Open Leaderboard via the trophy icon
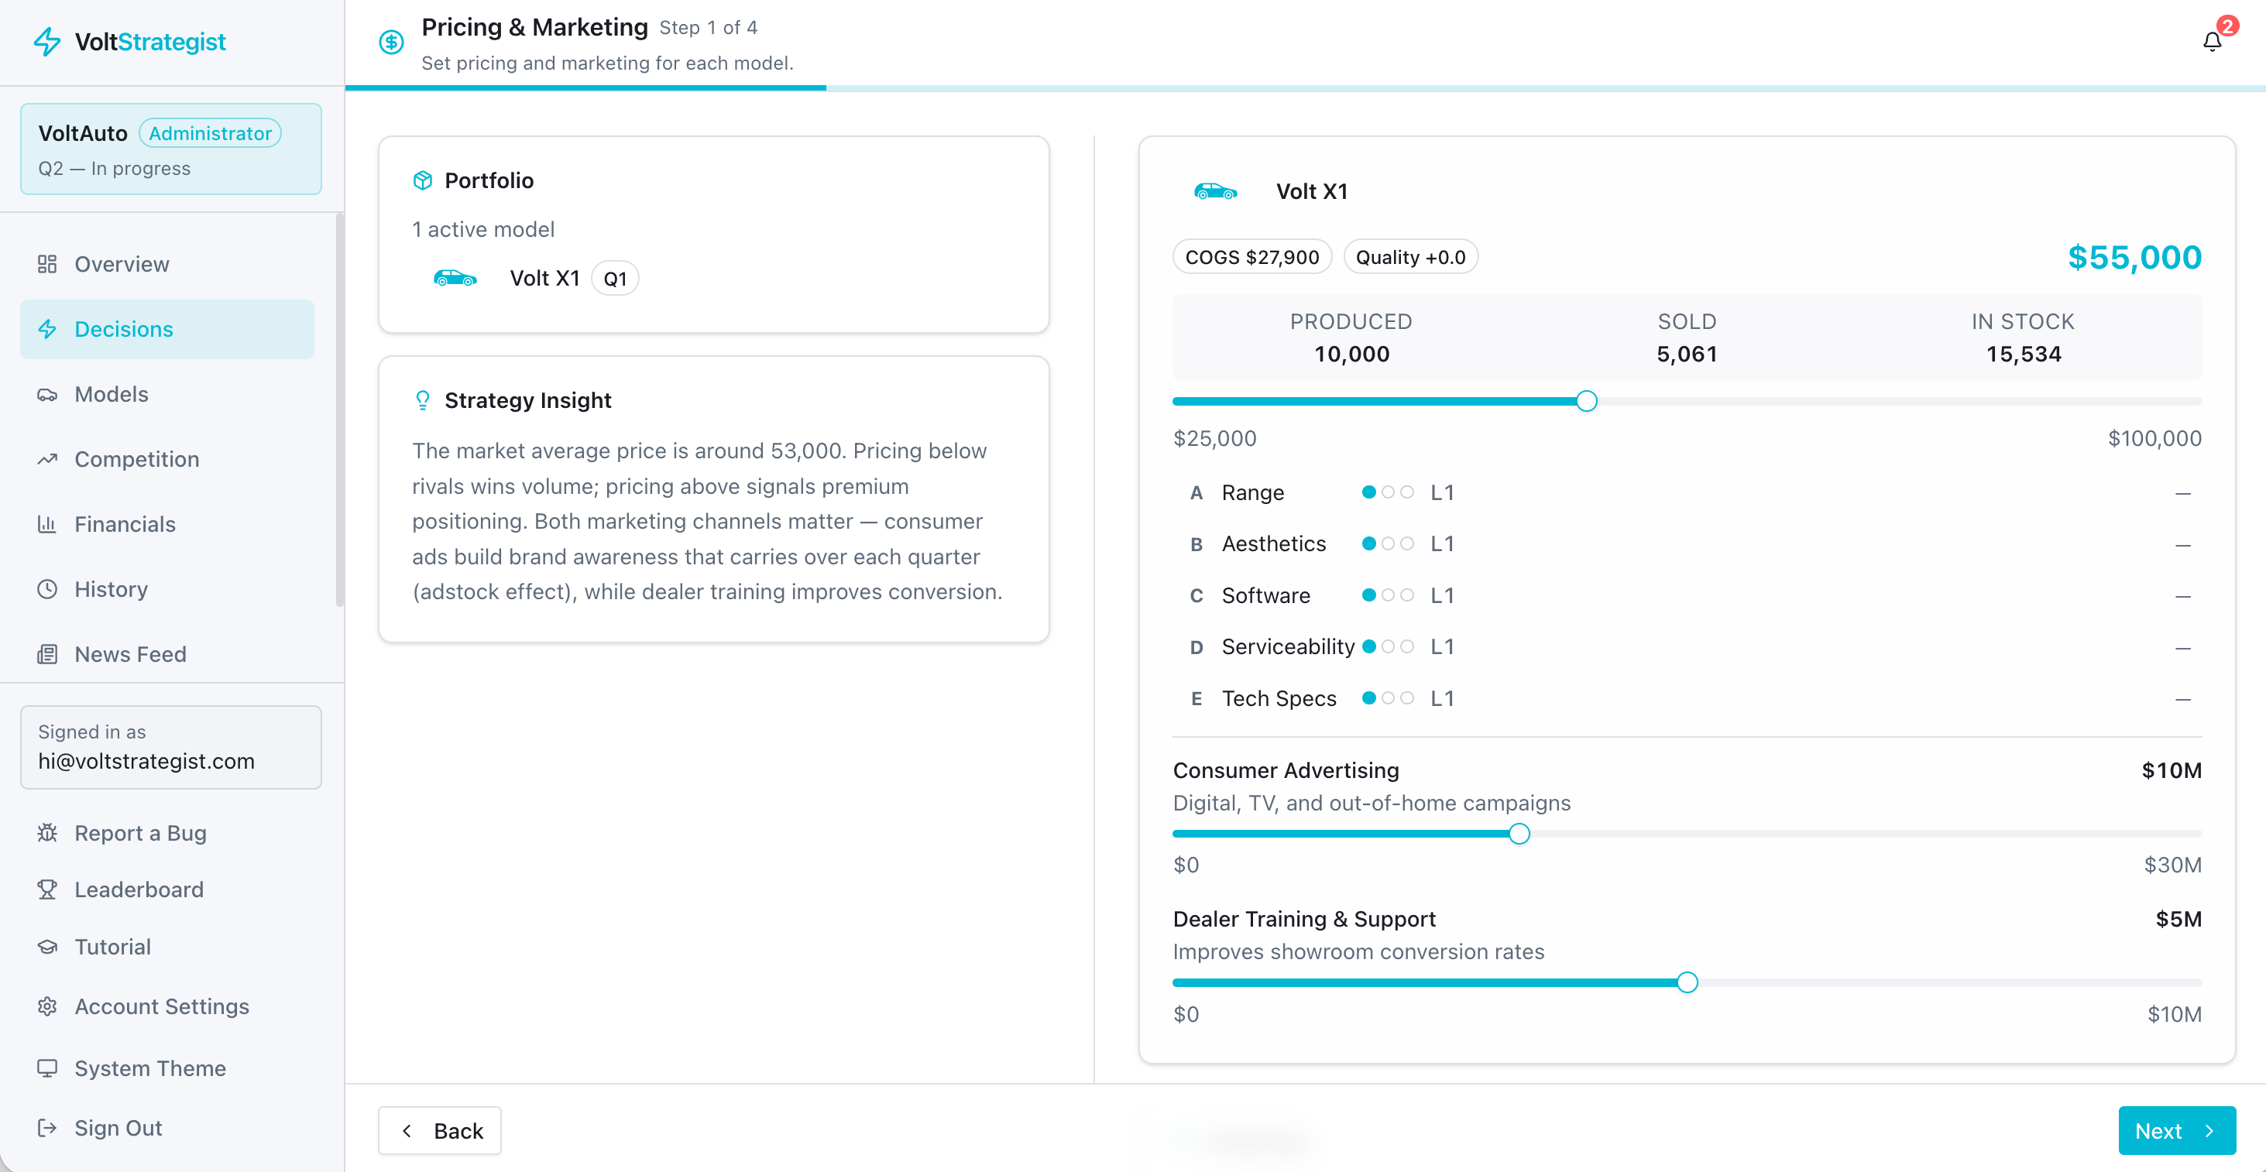Viewport: 2266px width, 1172px height. pos(47,889)
